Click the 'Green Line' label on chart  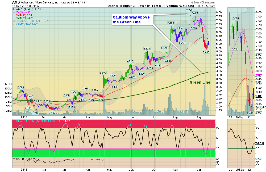click(x=200, y=82)
